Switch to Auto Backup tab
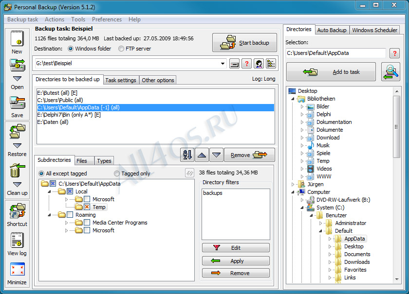409x294 pixels. pyautogui.click(x=332, y=30)
